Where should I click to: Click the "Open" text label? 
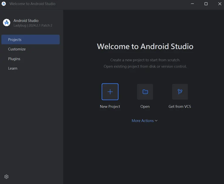145,107
